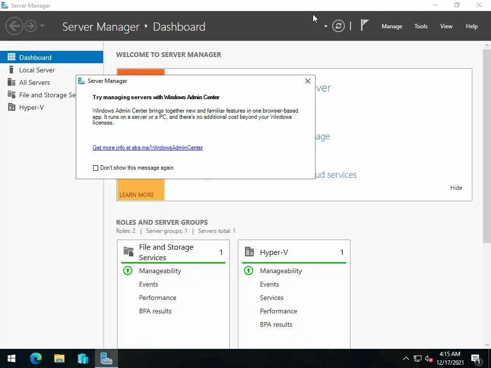
Task: Open Manageability in Hyper-V tile
Action: click(x=281, y=271)
